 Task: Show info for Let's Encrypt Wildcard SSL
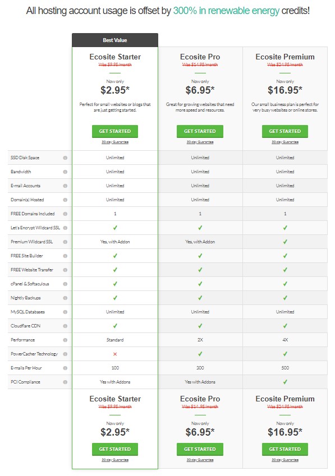point(65,228)
